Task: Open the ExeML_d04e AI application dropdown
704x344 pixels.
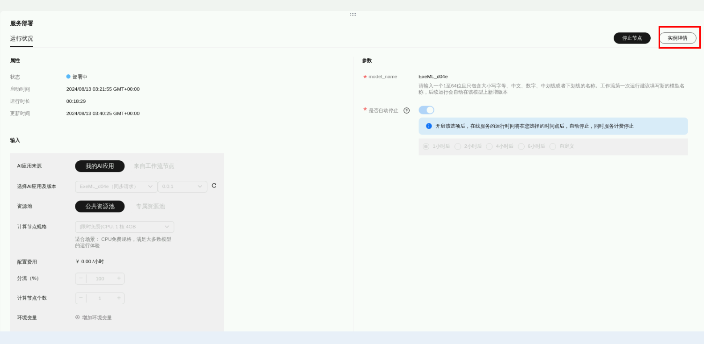Action: tap(116, 186)
